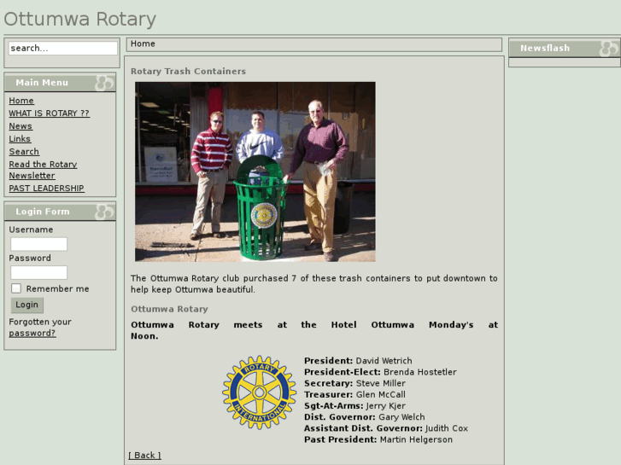Click the swirl icon in Newsflash header
The width and height of the screenshot is (621, 465).
point(609,49)
